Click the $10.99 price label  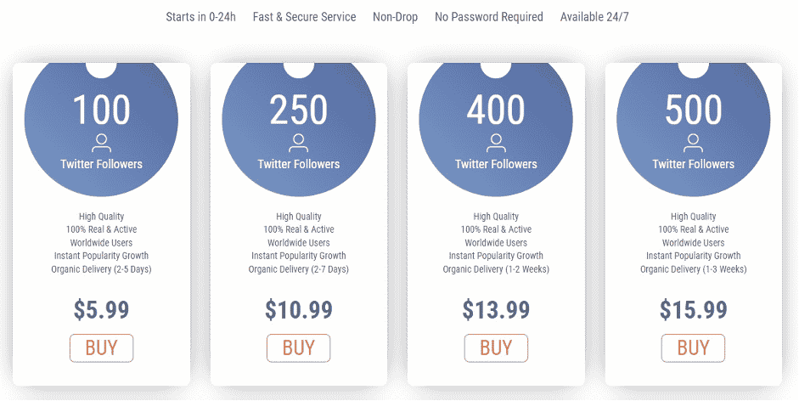[x=298, y=309]
